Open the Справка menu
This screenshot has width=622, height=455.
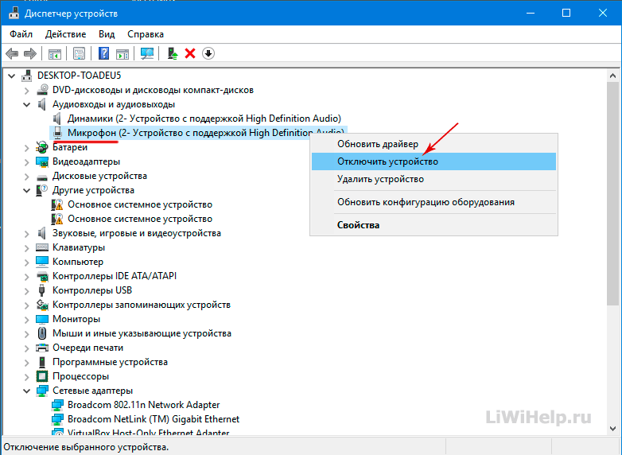(146, 34)
